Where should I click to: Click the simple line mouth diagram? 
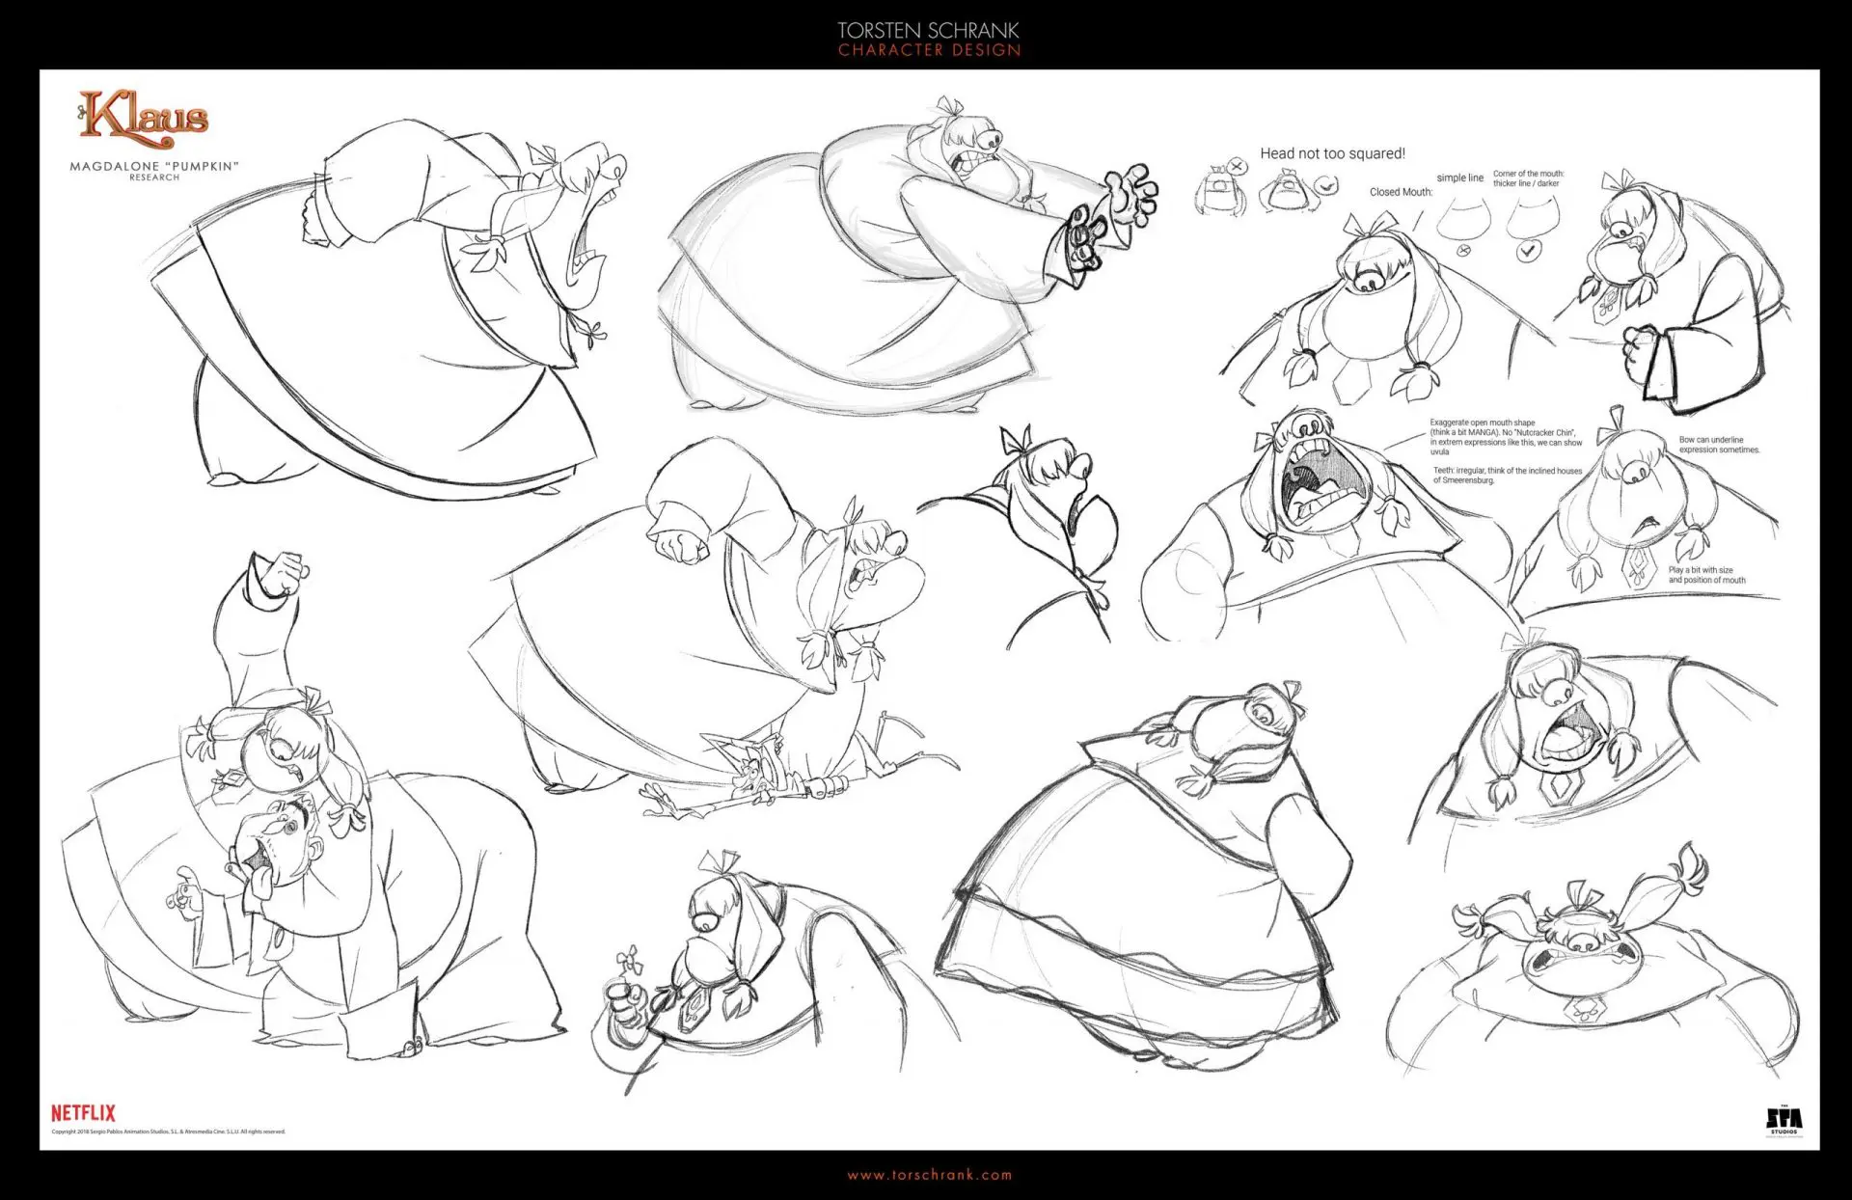tap(1464, 219)
